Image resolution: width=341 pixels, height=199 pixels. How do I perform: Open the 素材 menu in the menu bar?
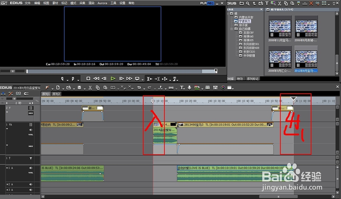point(55,3)
